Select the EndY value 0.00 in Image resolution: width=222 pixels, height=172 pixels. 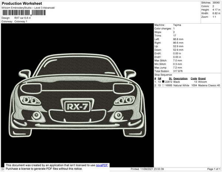177,57
